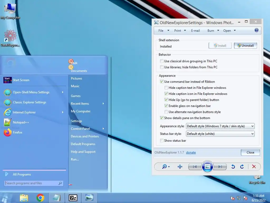
Task: Go to next image in Photo Viewer
Action: tap(220, 167)
